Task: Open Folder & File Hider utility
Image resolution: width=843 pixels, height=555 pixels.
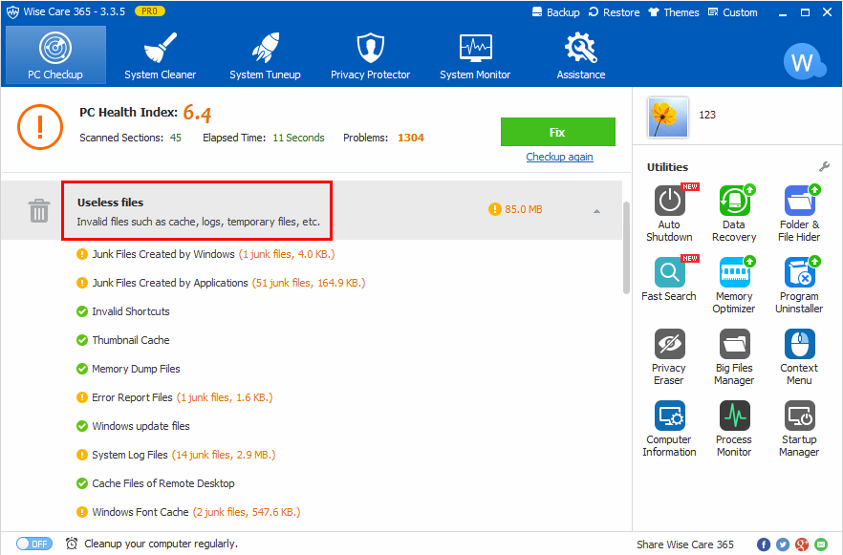Action: tap(799, 213)
